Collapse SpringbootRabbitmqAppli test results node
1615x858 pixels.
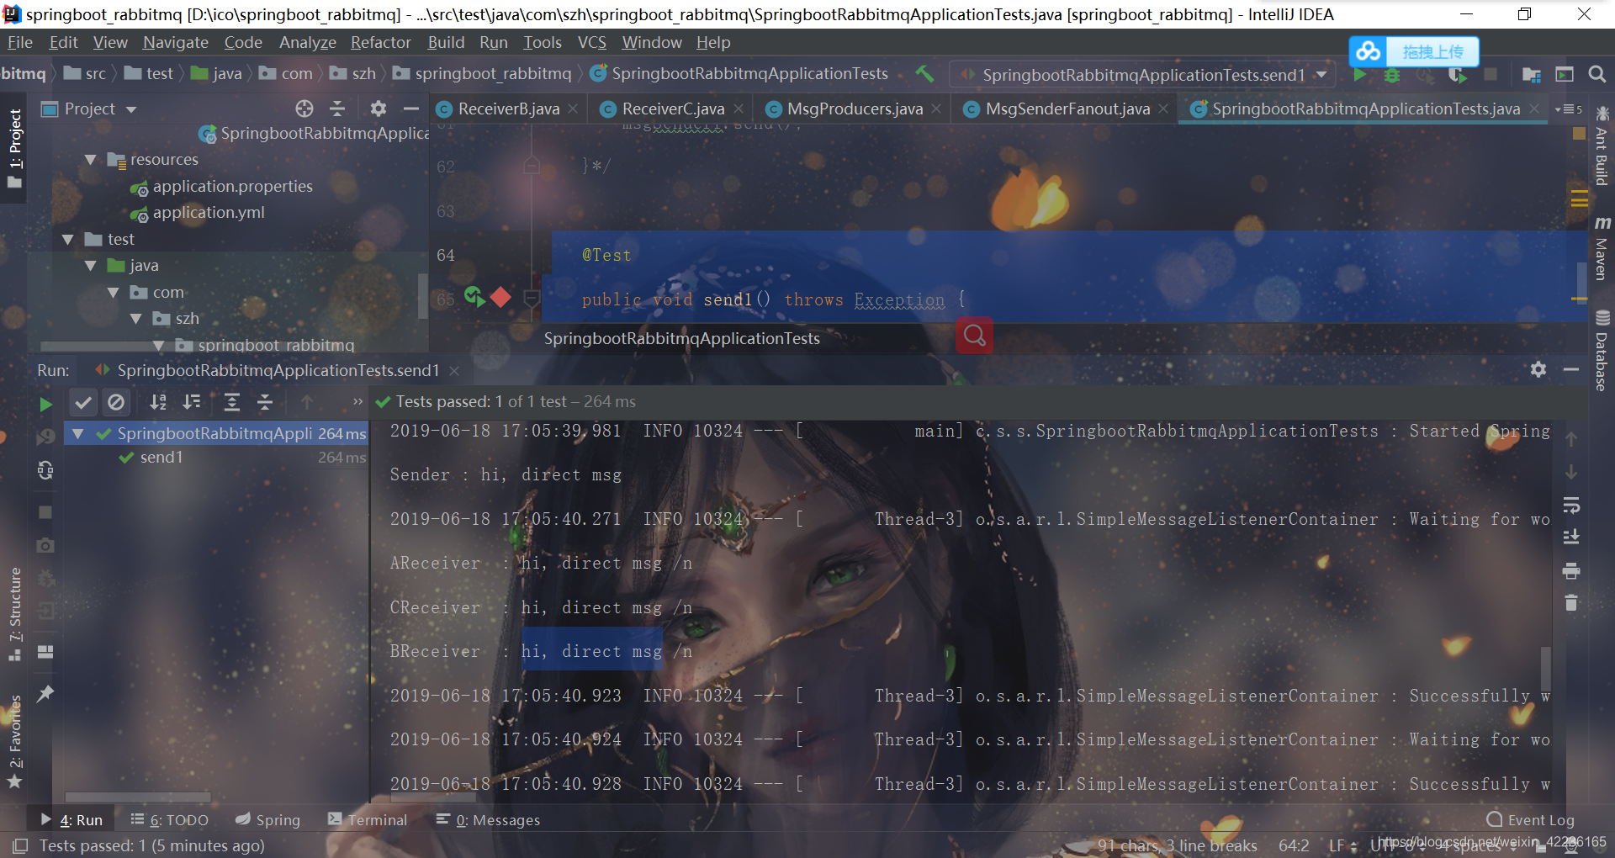78,434
